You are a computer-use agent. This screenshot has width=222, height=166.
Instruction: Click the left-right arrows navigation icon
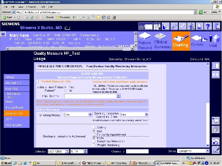click(x=216, y=74)
